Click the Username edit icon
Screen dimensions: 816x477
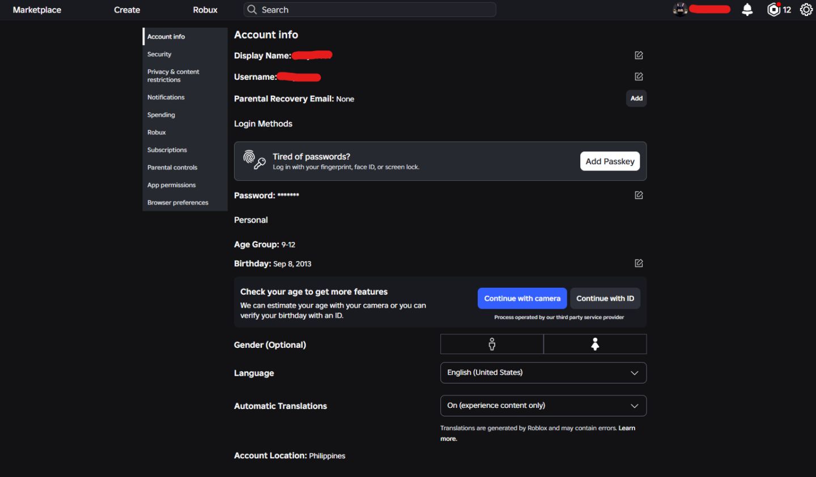tap(639, 76)
